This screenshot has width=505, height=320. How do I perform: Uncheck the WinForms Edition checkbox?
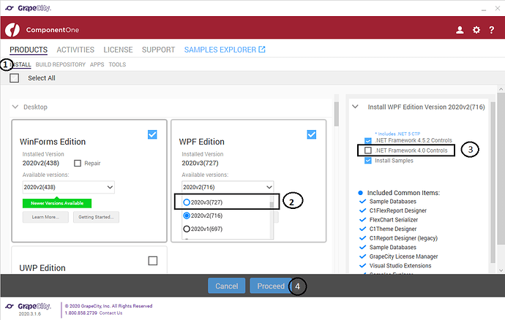tap(152, 134)
